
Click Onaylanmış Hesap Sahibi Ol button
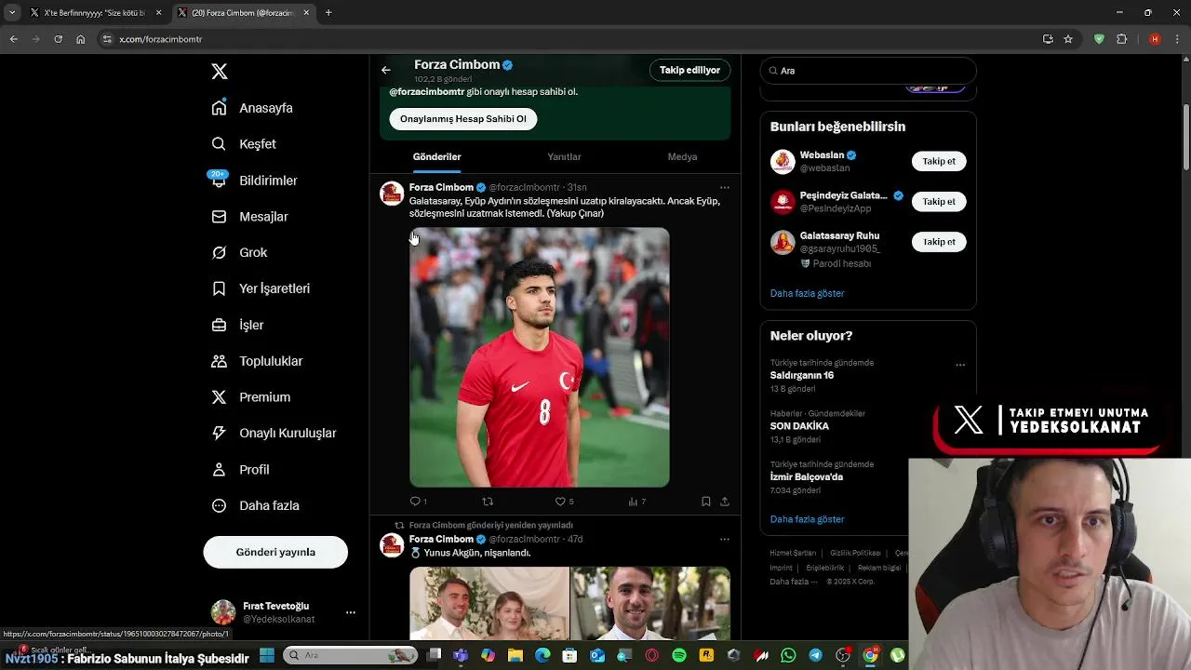coord(463,119)
